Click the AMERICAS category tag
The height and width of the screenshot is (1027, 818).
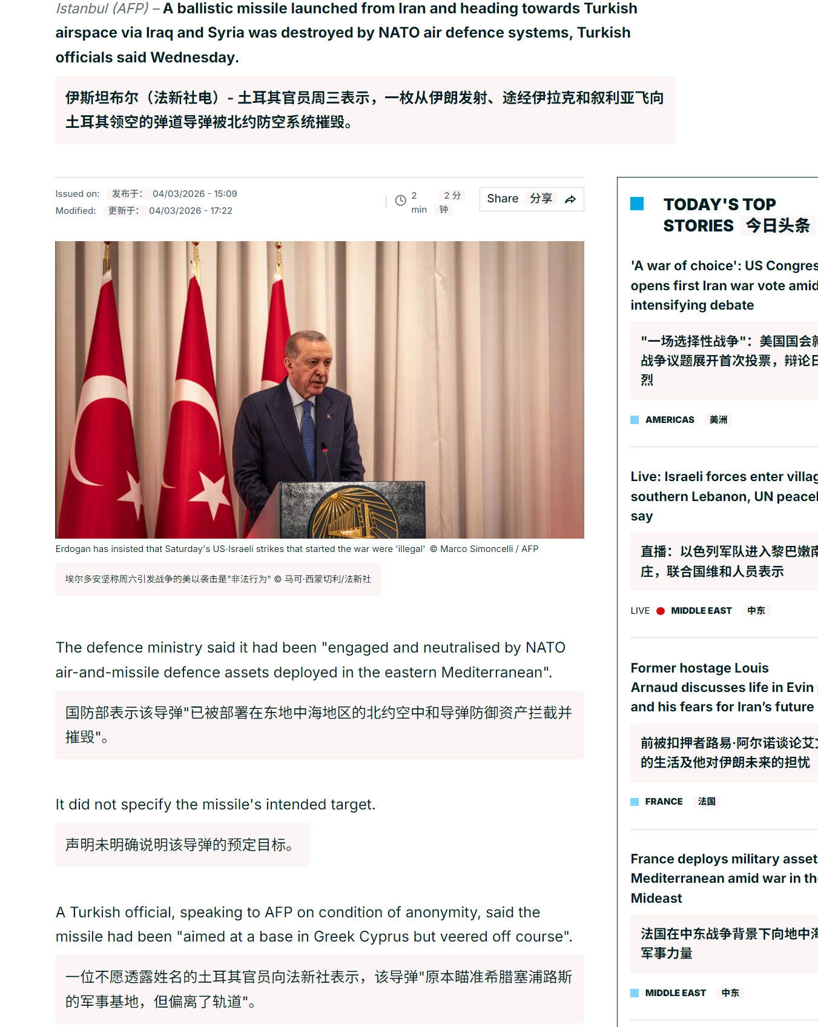tap(670, 420)
